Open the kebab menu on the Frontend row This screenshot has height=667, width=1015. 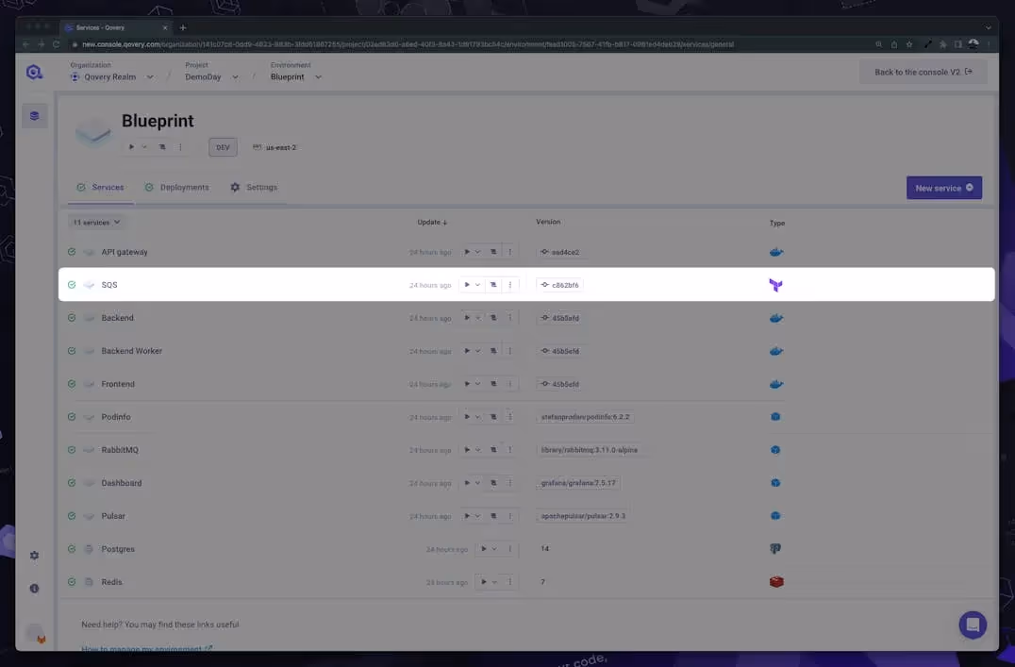pos(509,384)
